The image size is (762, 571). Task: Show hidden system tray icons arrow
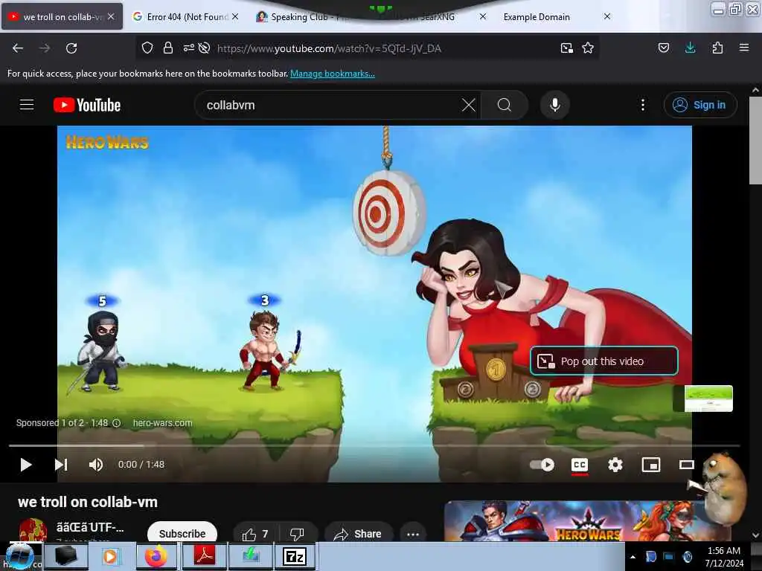pyautogui.click(x=633, y=557)
